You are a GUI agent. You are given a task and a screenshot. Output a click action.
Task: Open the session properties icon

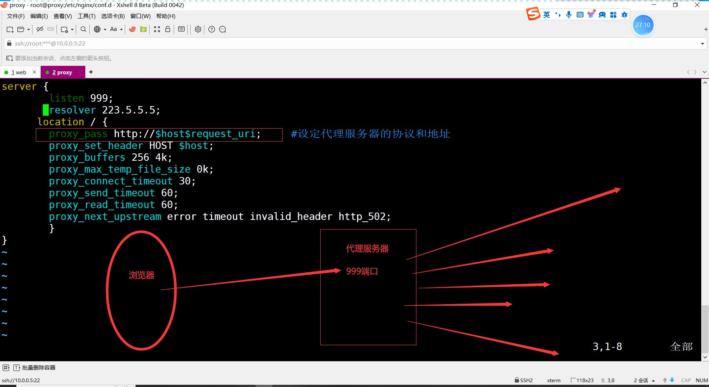pyautogui.click(x=64, y=29)
